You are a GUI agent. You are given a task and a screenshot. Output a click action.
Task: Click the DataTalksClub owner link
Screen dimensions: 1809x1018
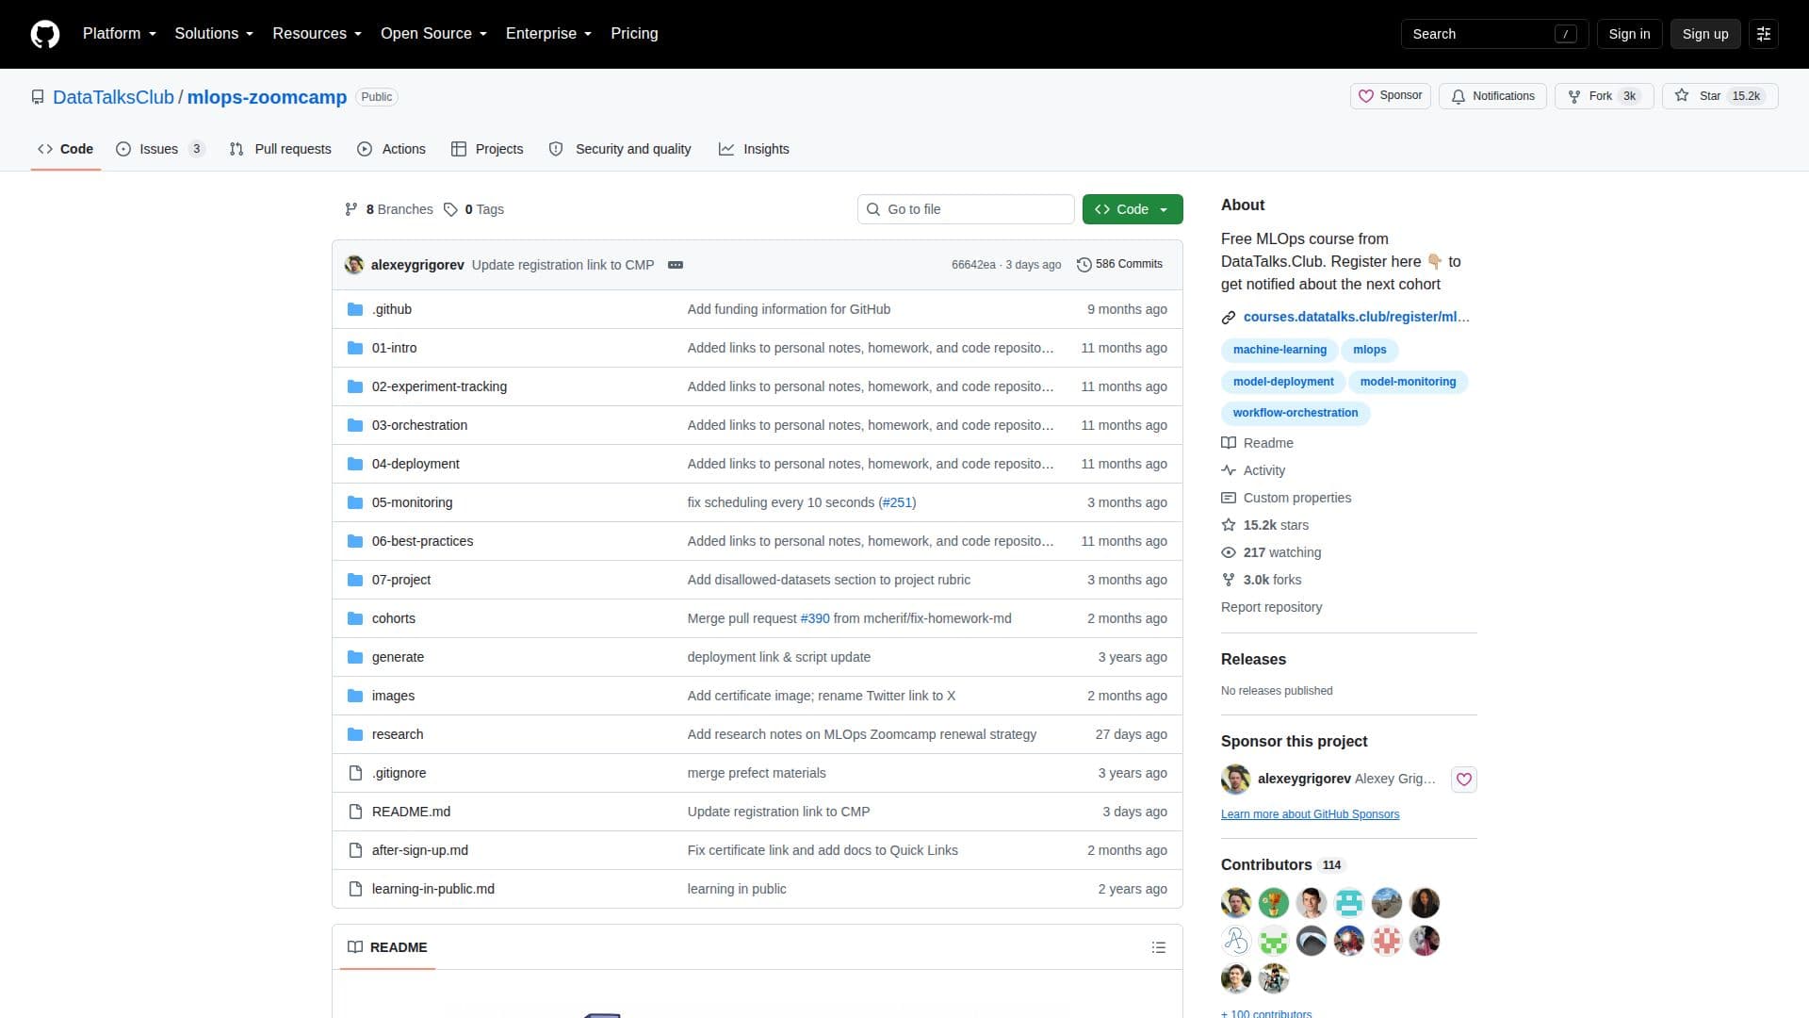[x=113, y=97]
